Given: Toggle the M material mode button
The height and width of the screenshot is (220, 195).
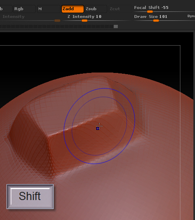Looking at the screenshot, I should point(48,9).
